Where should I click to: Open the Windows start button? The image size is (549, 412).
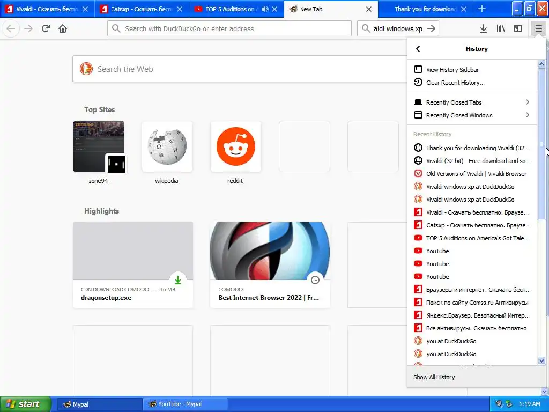point(25,404)
